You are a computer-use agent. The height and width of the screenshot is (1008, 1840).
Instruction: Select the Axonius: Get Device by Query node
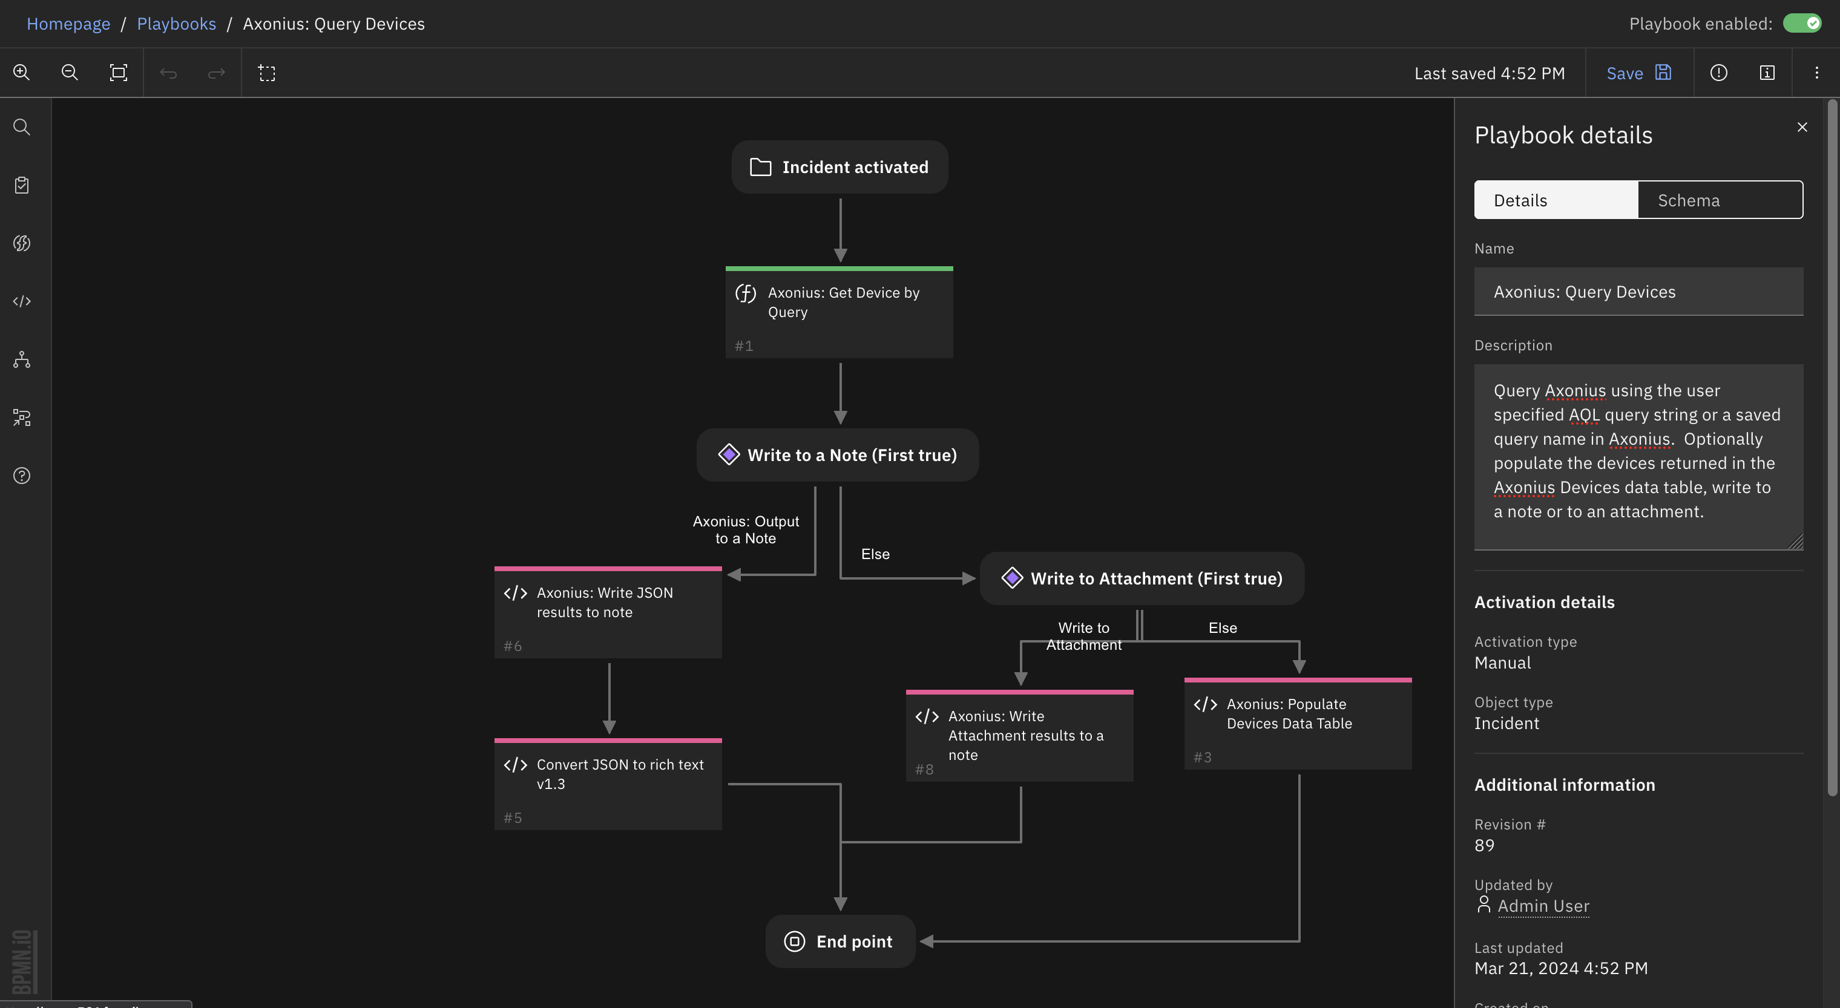coord(839,313)
